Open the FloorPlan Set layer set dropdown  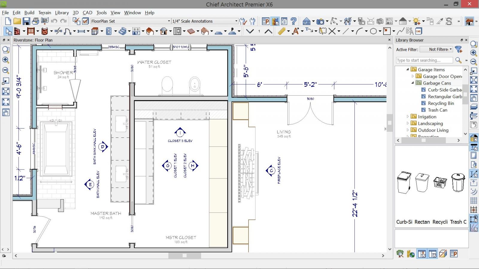point(169,21)
